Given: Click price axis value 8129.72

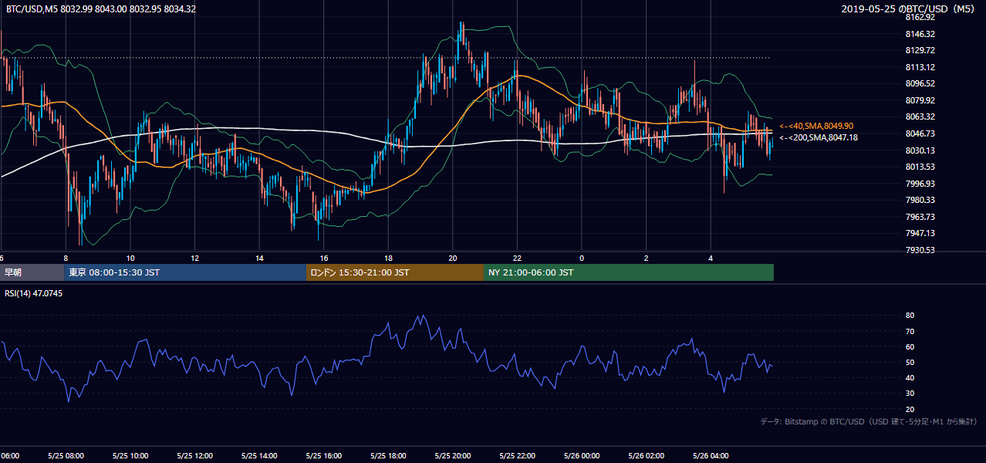Looking at the screenshot, I should click(920, 50).
